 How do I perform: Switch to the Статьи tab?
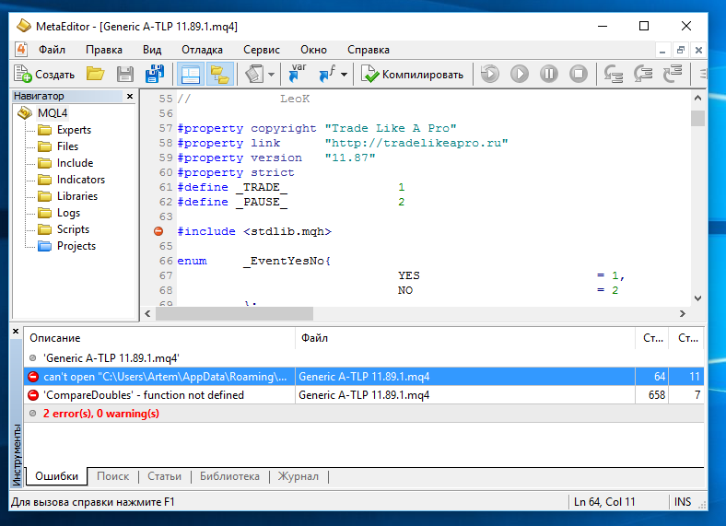point(164,476)
